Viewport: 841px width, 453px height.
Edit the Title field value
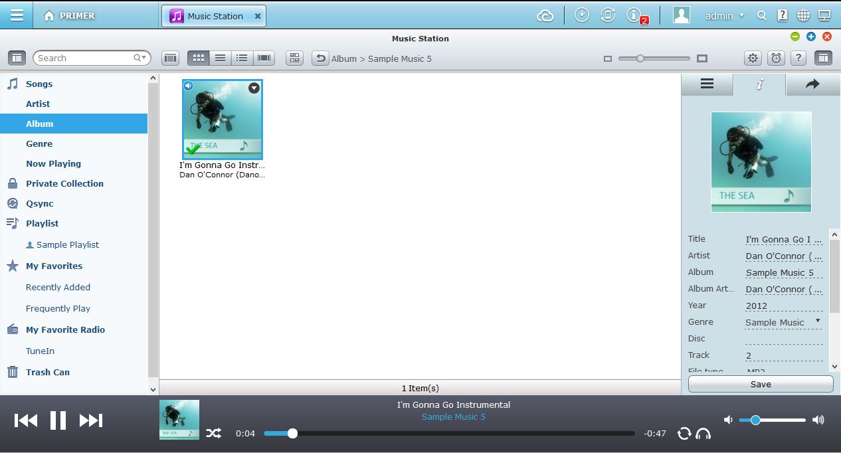tap(784, 239)
